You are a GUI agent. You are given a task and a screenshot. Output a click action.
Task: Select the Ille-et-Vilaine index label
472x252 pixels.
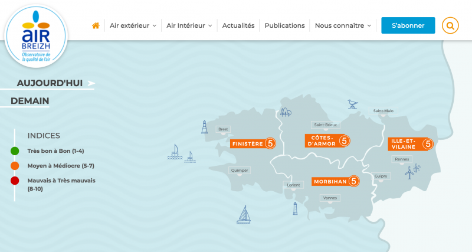pos(405,143)
